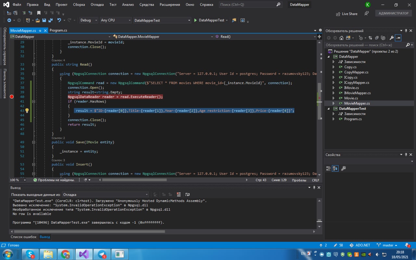Toggle Alphabetical sort icon in Properties panel
Screen dimensions: 416x260
pyautogui.click(x=335, y=168)
